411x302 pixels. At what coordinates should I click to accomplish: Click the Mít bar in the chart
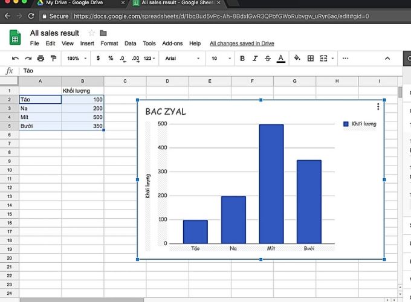pos(271,184)
